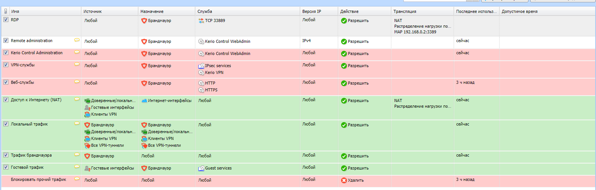Toggle the RDP rule checkbox
The width and height of the screenshot is (596, 190).
click(x=6, y=20)
